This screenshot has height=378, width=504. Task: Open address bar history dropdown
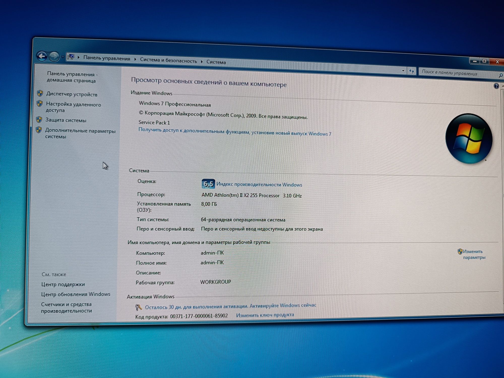coord(403,71)
